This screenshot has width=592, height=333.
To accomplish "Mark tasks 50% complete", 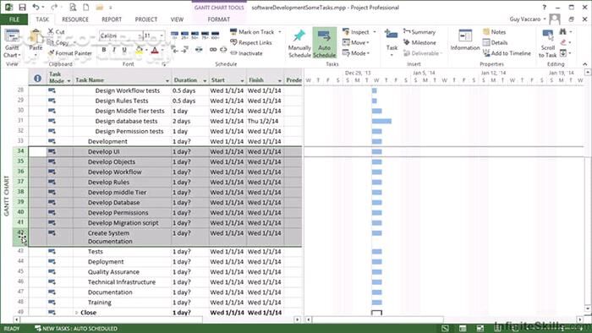I will pos(195,35).
